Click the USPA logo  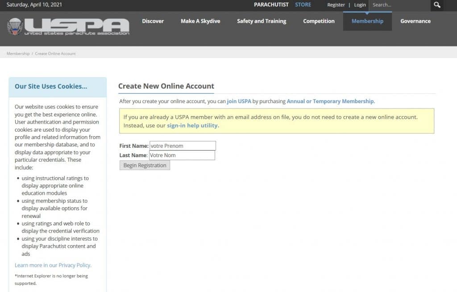click(68, 26)
